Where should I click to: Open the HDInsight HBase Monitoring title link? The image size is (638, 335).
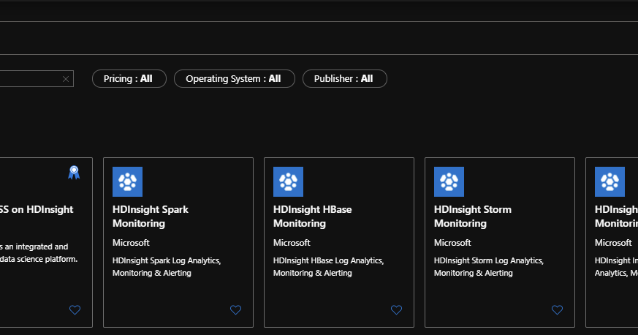pos(312,217)
